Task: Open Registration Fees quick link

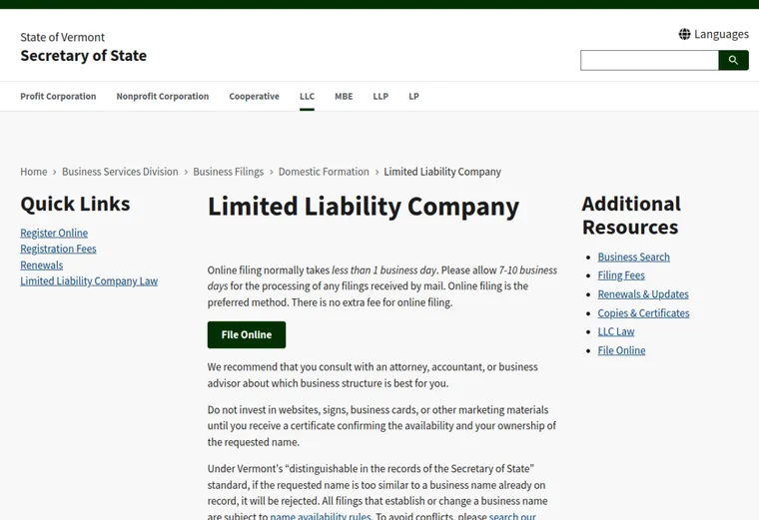Action: (58, 249)
